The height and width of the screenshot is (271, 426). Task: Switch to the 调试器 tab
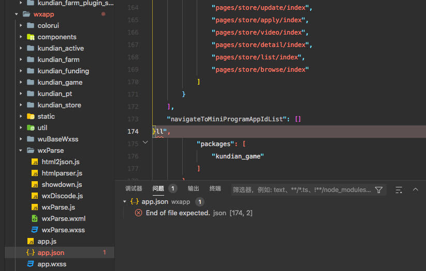[x=134, y=189]
